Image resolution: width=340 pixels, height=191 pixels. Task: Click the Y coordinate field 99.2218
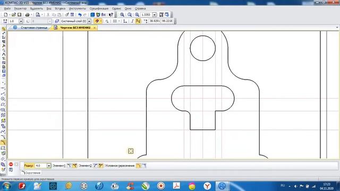point(167,21)
